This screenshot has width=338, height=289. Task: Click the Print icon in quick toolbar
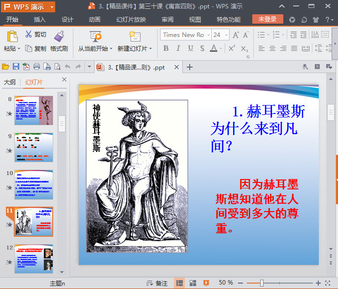36,67
